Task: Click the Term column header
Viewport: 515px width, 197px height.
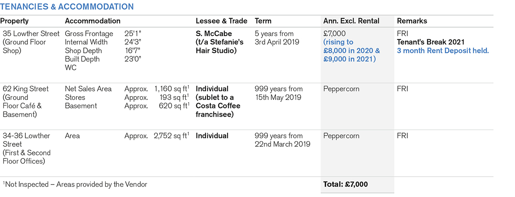Action: click(x=263, y=21)
